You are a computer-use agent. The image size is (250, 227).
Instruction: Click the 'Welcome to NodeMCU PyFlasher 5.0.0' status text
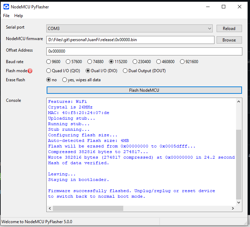coord(37,222)
